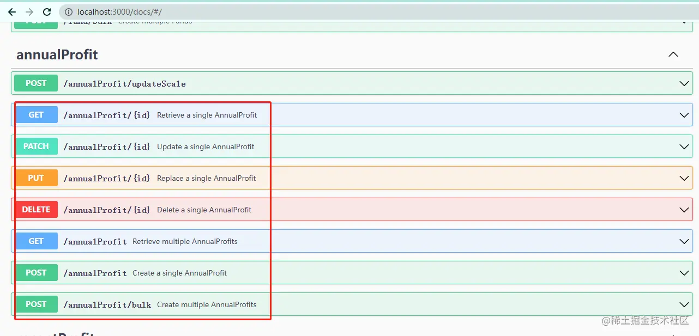Click 'Retrieve multiple AnnualProfits' description
The height and width of the screenshot is (336, 699).
tap(185, 242)
